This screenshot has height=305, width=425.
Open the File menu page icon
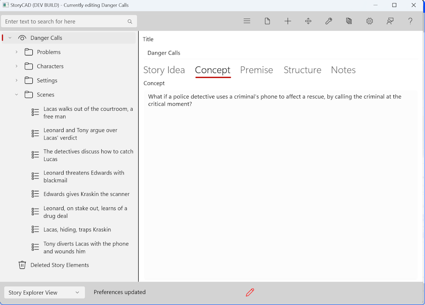tap(267, 21)
